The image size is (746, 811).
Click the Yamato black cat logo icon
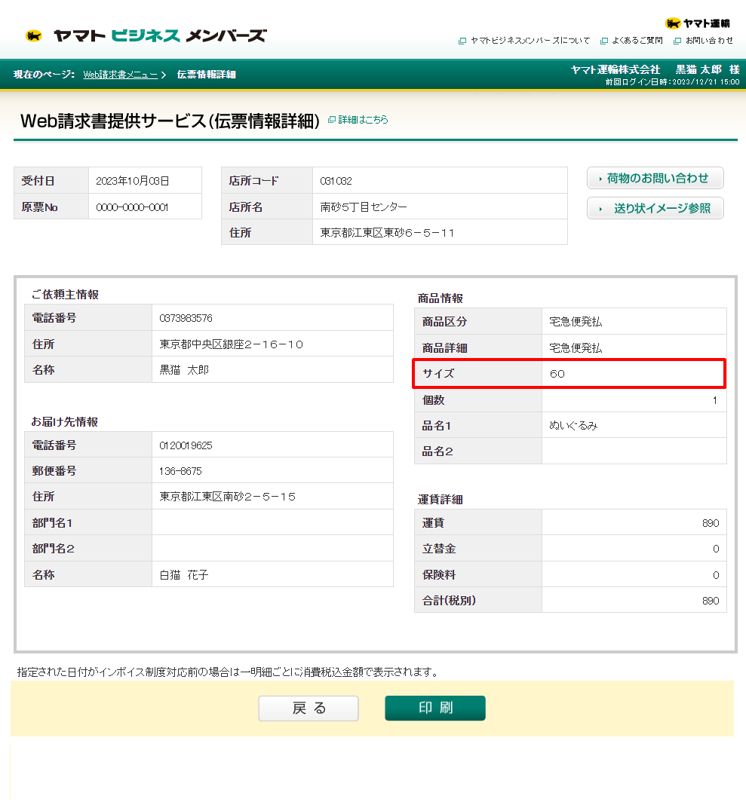[x=34, y=35]
